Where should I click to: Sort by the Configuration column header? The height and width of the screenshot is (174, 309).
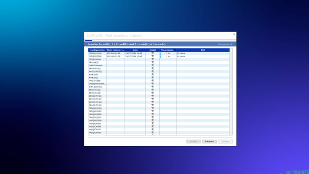(x=98, y=50)
